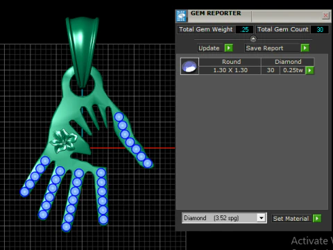Run Save Report with its green arrow
The image size is (333, 250).
pyautogui.click(x=305, y=48)
